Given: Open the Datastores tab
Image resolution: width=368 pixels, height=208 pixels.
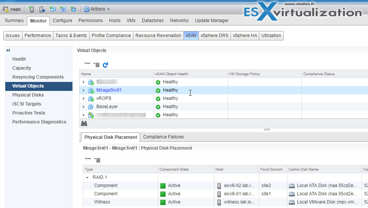Looking at the screenshot, I should pos(152,21).
